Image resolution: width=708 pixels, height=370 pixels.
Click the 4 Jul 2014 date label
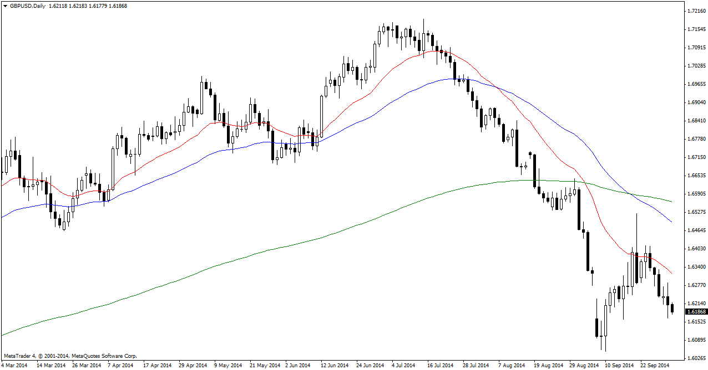coord(403,366)
